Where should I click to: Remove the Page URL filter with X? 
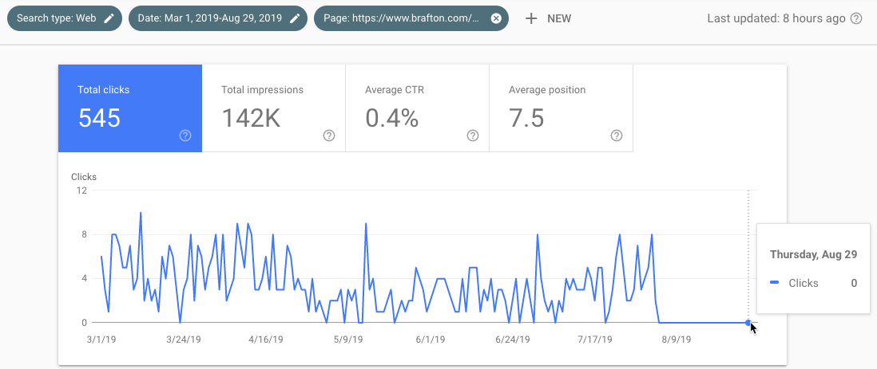tap(496, 19)
